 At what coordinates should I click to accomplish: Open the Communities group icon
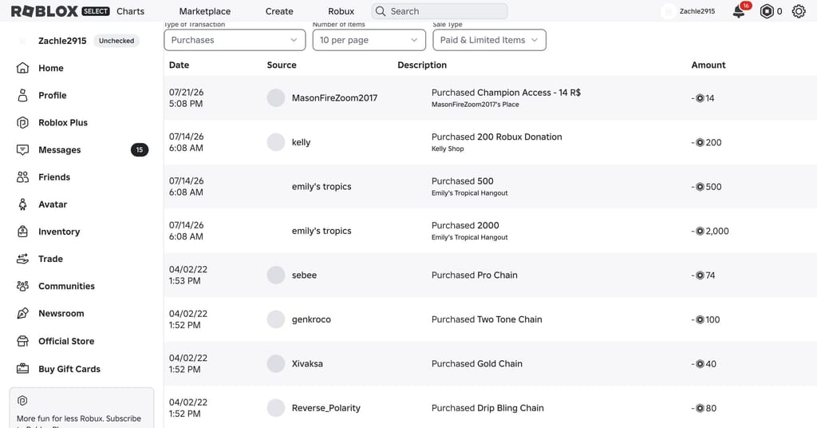(22, 286)
